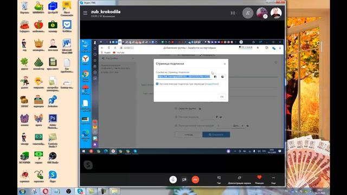Open Camtasia Studio 7 desktop shortcut
Viewport: 347px width, 195px height.
53,140
